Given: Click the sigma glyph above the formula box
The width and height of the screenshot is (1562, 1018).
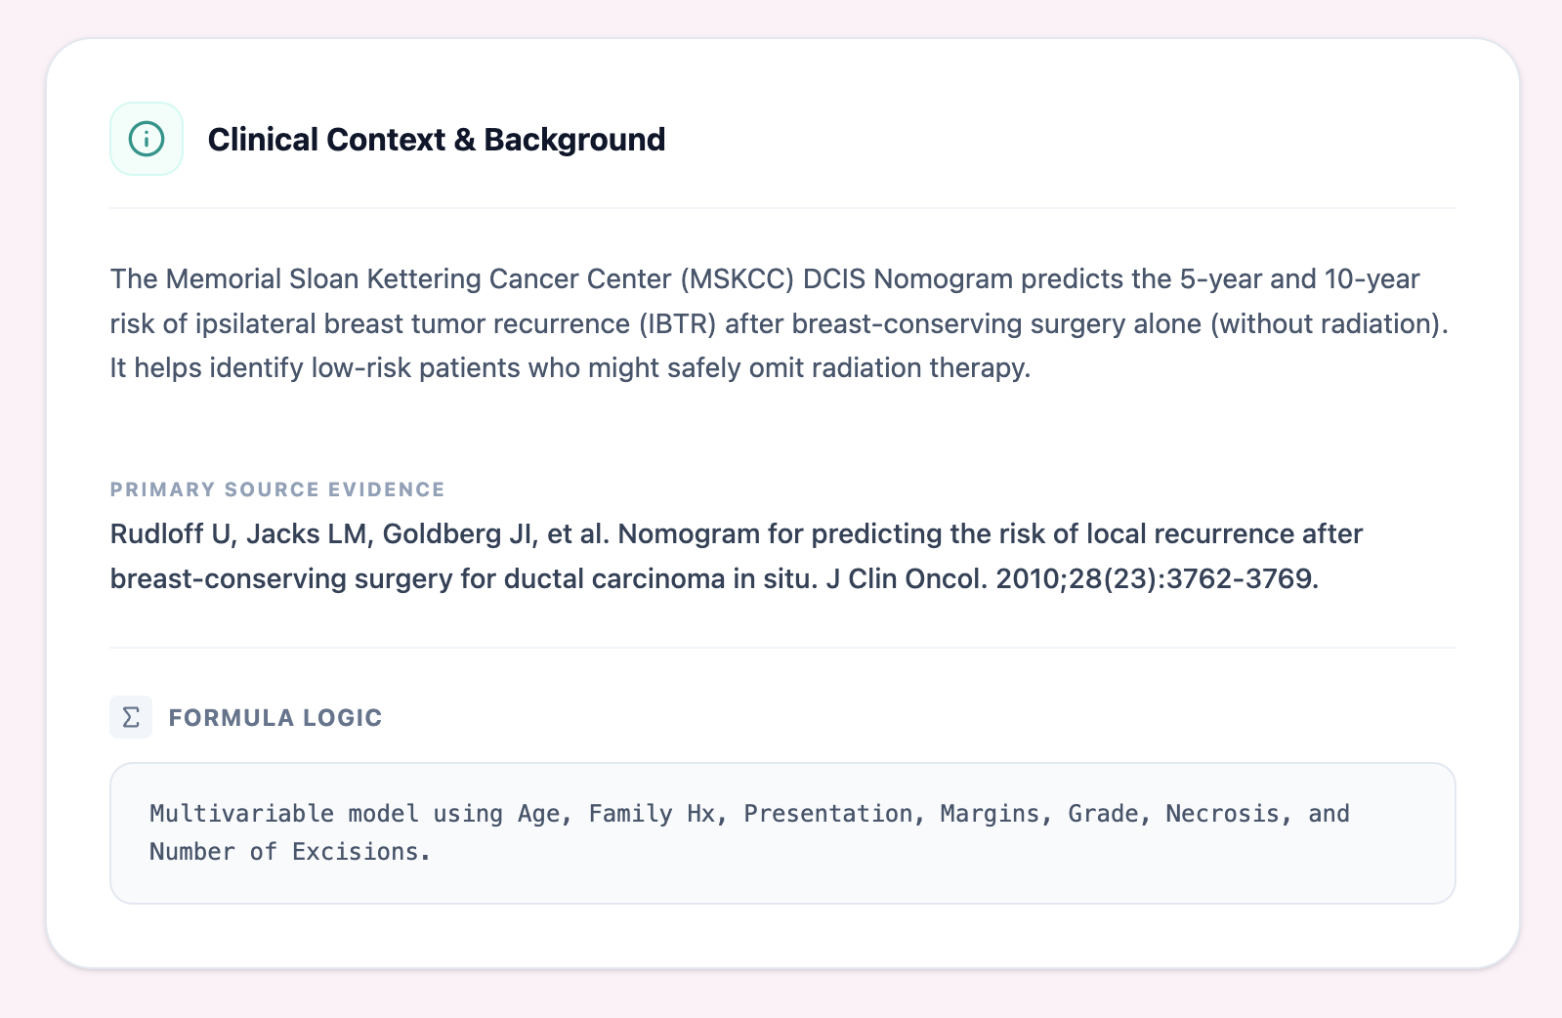Looking at the screenshot, I should 130,717.
